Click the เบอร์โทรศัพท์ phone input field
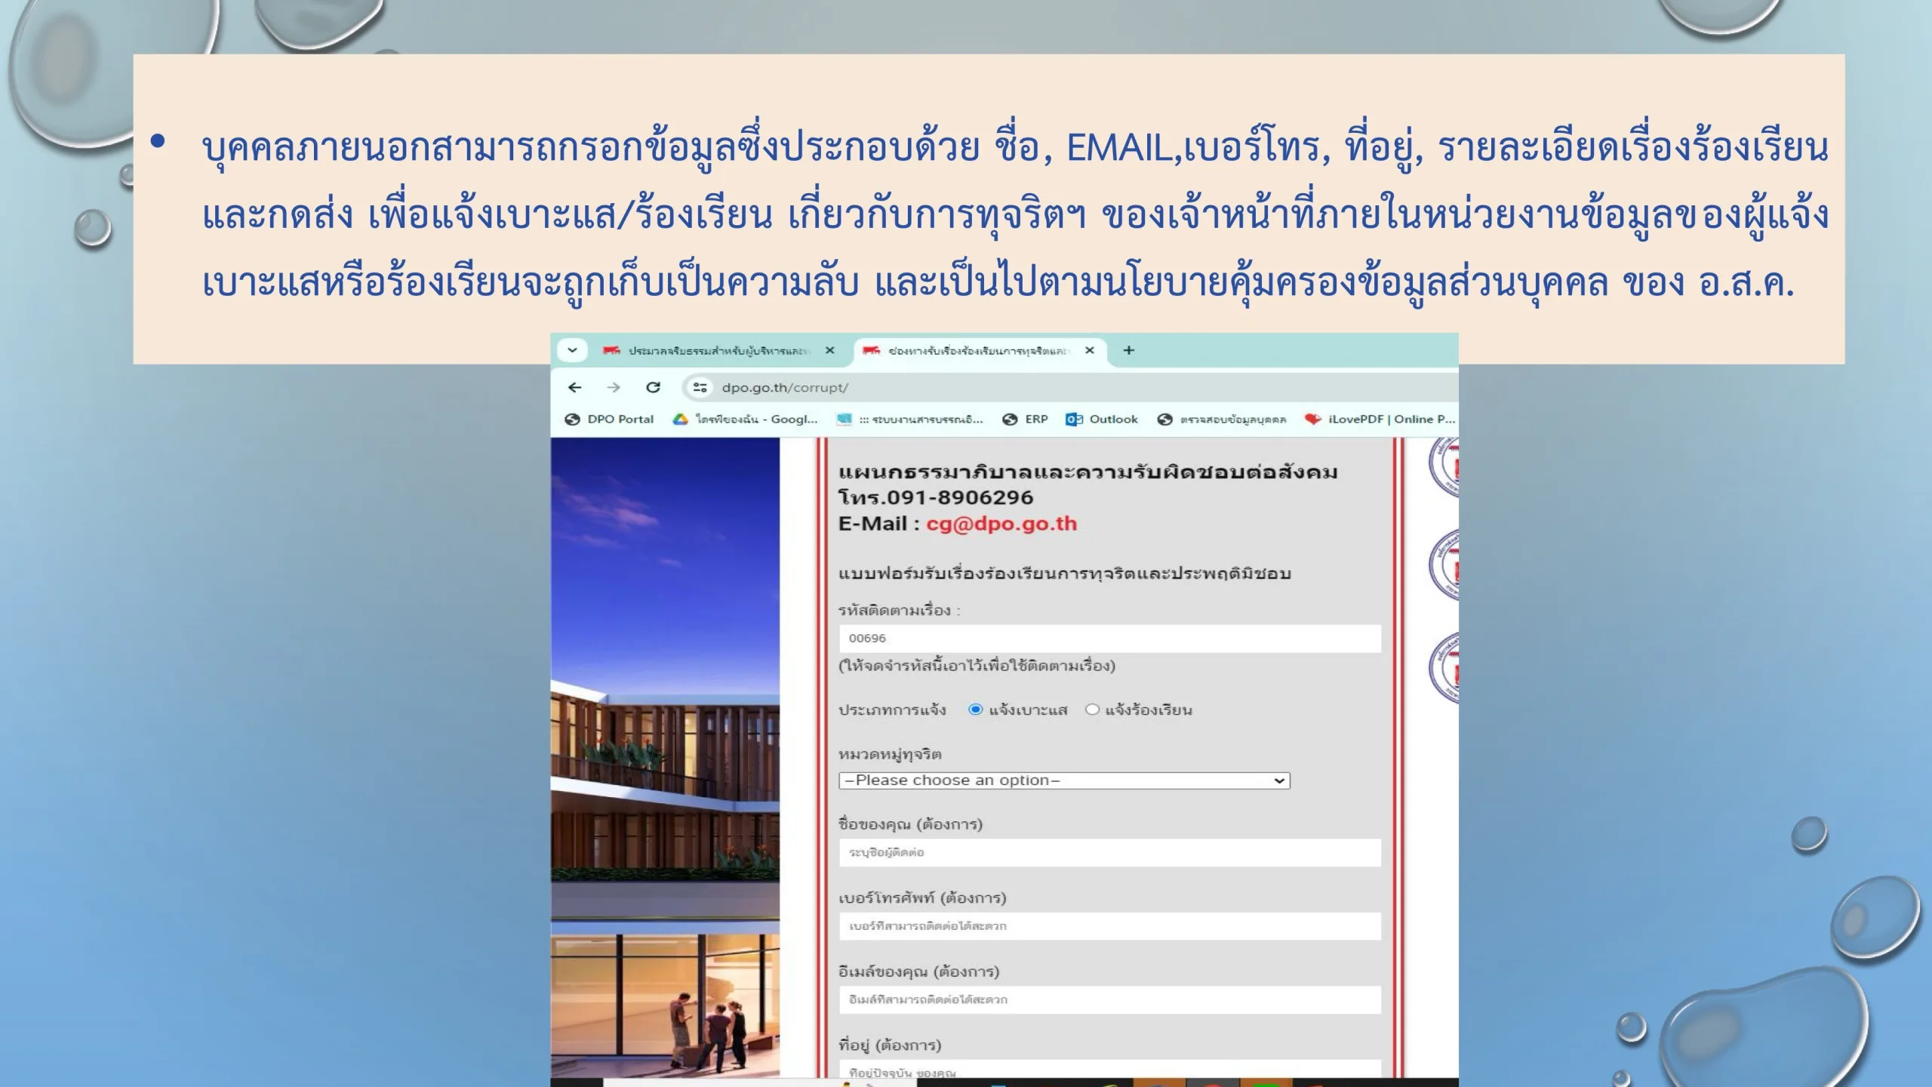Viewport: 1932px width, 1087px height. (1109, 926)
